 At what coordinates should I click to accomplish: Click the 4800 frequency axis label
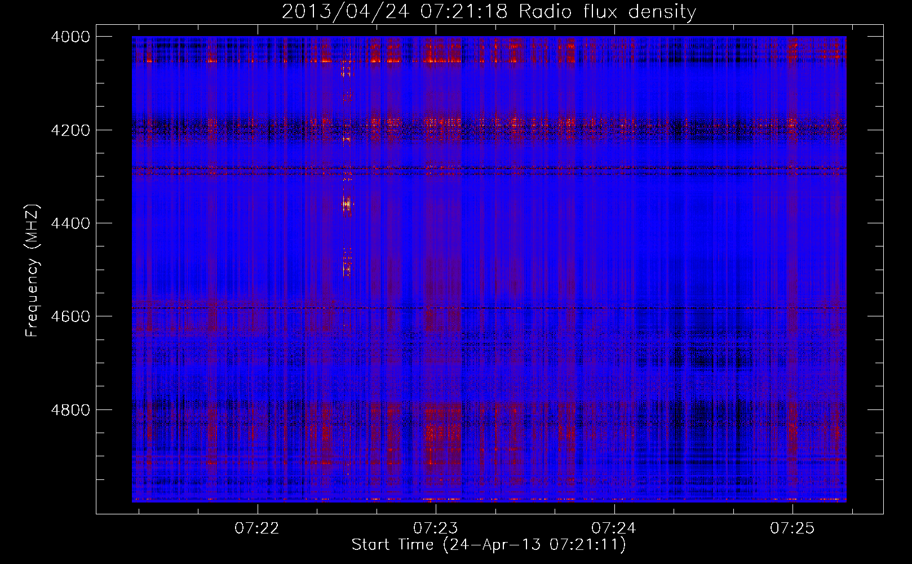(70, 410)
